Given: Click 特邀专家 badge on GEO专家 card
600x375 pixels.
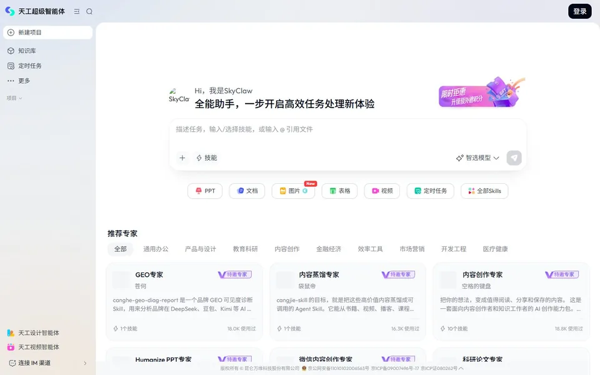Looking at the screenshot, I should [235, 274].
